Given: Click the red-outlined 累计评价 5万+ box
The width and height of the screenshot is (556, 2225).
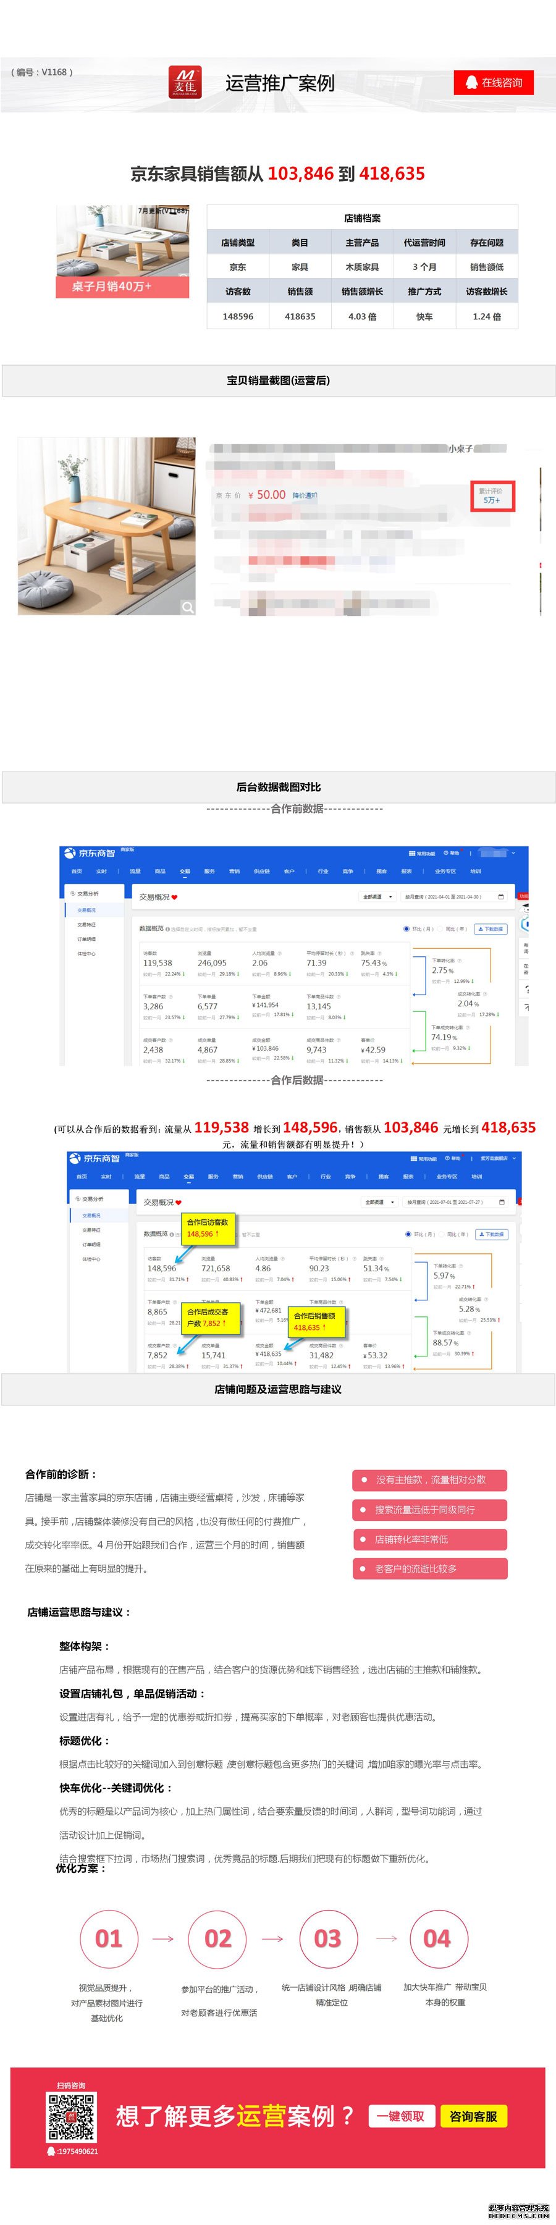Looking at the screenshot, I should click(491, 495).
